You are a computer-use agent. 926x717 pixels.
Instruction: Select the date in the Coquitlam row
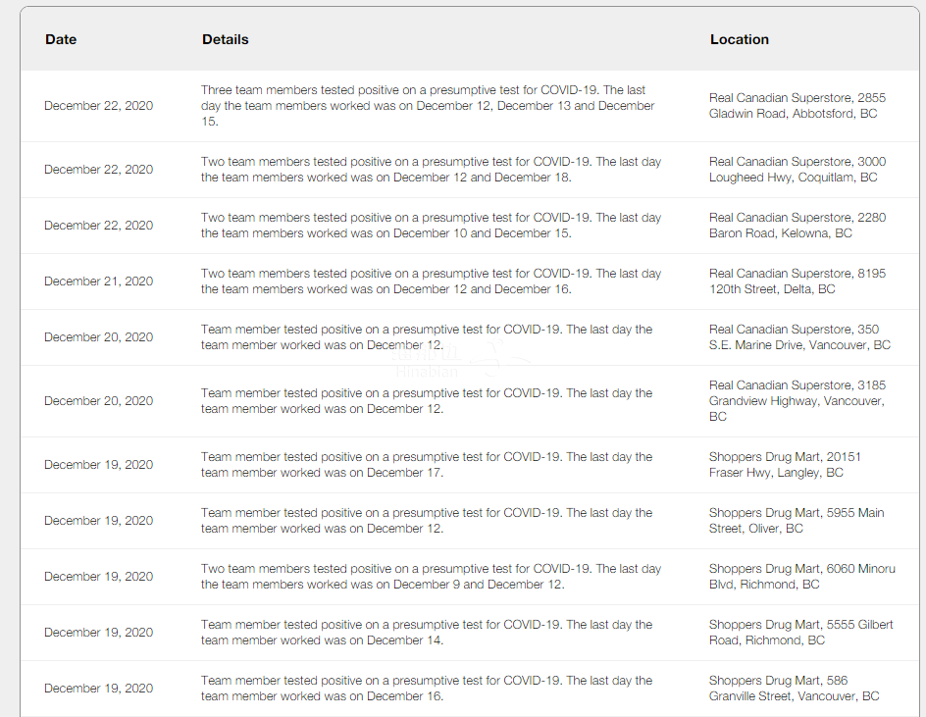[x=99, y=170]
